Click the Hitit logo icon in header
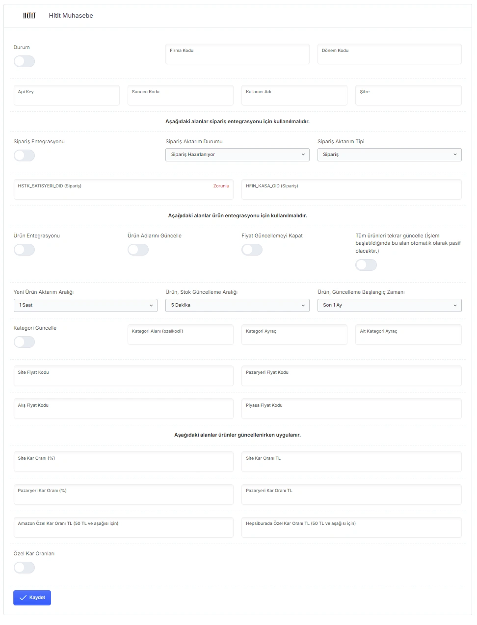The width and height of the screenshot is (477, 625). coord(29,15)
